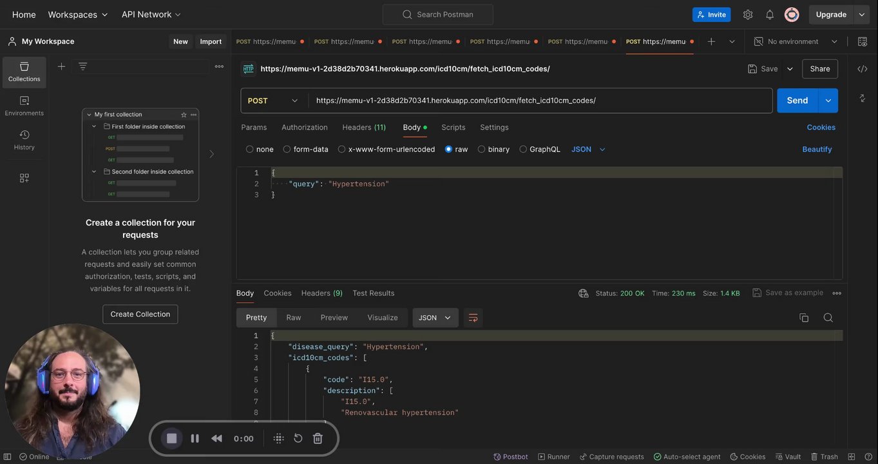Open the response Test Results tab
The width and height of the screenshot is (878, 464).
(373, 293)
